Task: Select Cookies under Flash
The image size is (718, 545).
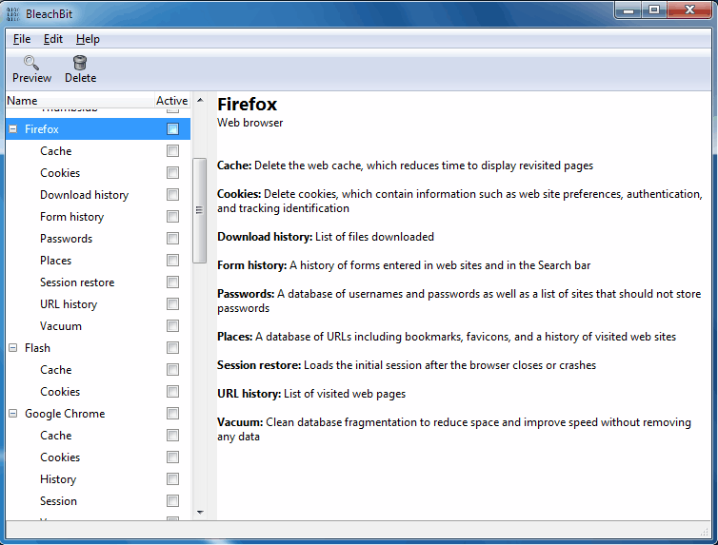Action: (x=60, y=391)
